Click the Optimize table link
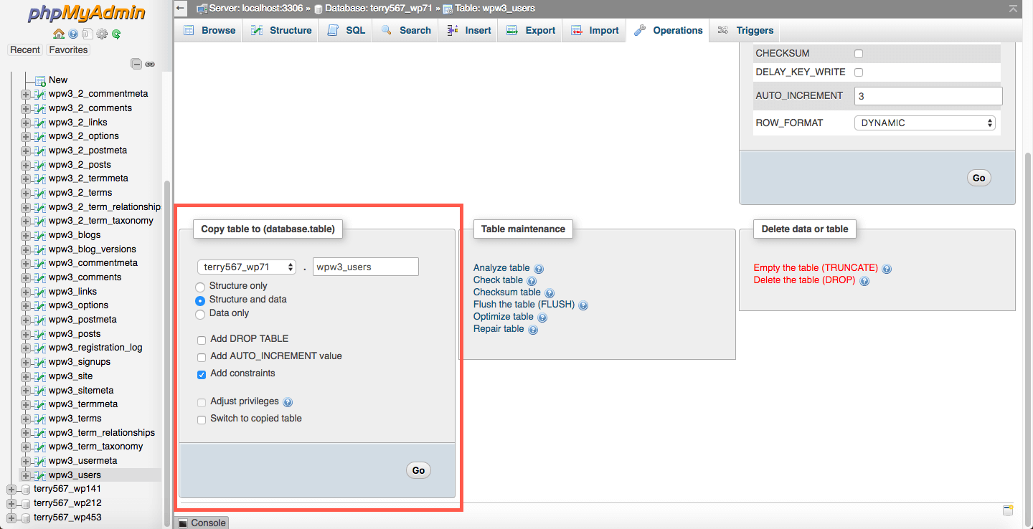The image size is (1033, 529). 504,316
